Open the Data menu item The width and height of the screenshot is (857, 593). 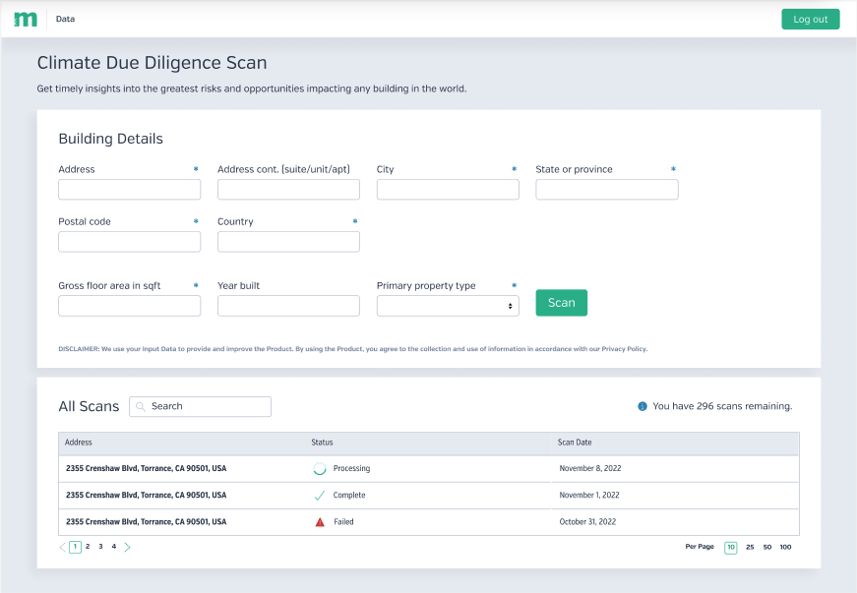[65, 19]
